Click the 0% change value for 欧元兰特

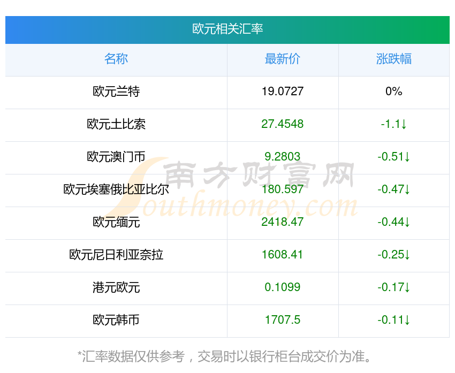click(394, 92)
